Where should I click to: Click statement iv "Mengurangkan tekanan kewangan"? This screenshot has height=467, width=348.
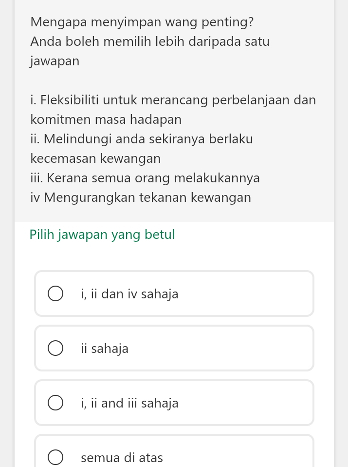coord(141,197)
